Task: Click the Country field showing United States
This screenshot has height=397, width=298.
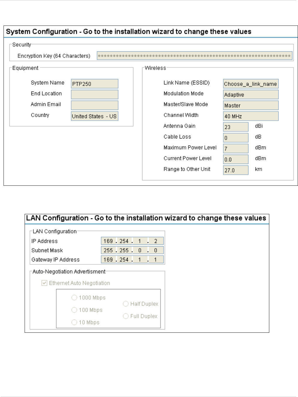Action: click(95, 116)
